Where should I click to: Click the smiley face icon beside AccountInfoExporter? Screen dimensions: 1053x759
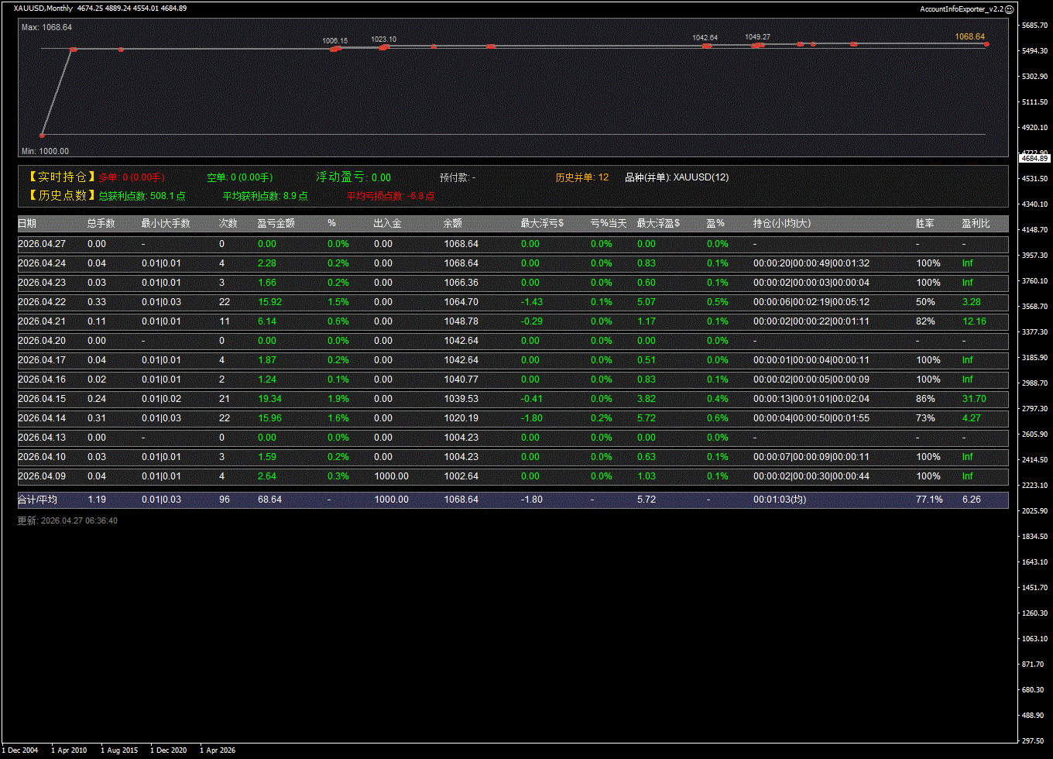click(x=1009, y=9)
